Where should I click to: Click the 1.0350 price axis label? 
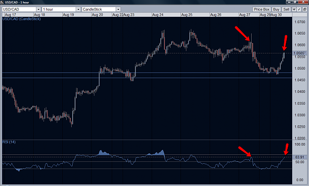pos(300,103)
